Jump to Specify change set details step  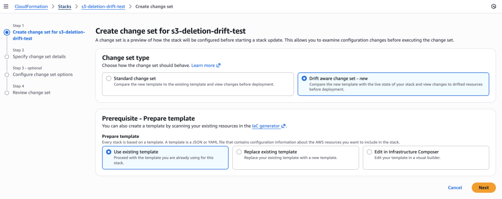(39, 57)
